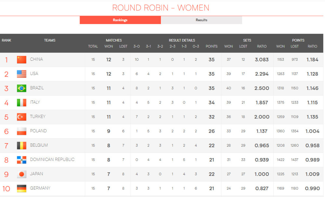Click the TEAMS column header
This screenshot has width=325, height=197.
coord(50,40)
